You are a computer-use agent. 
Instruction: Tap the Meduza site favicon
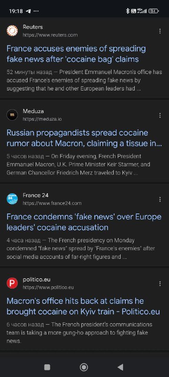(x=12, y=115)
